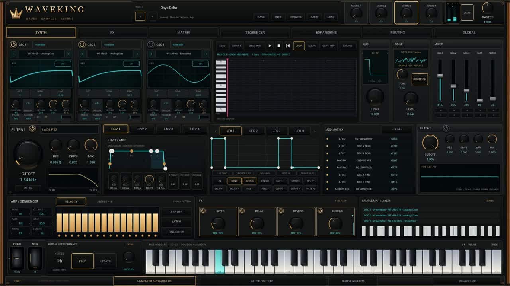The height and width of the screenshot is (286, 510).
Task: Click the SUB level knob
Action: 375,97
